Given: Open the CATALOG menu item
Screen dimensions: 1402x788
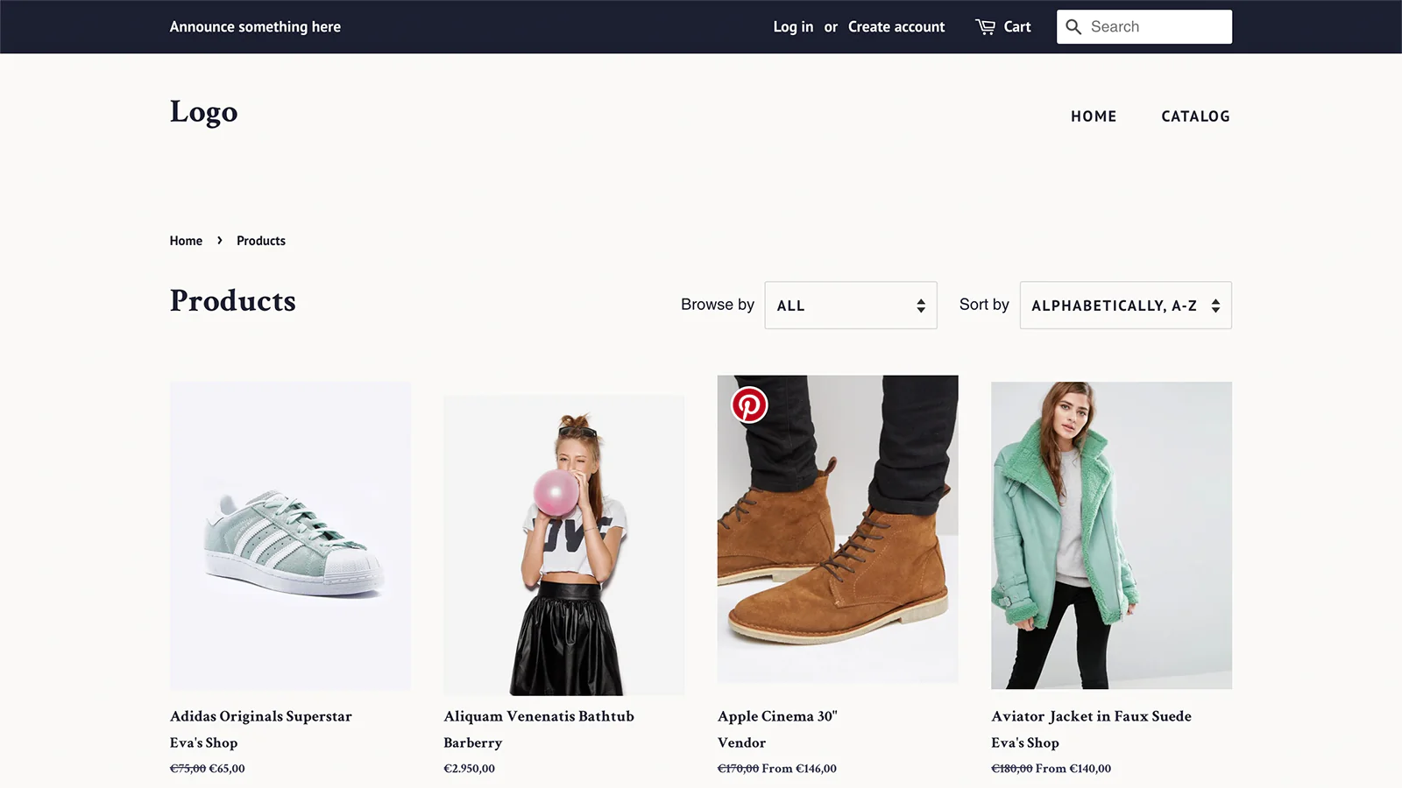Looking at the screenshot, I should click(x=1195, y=116).
